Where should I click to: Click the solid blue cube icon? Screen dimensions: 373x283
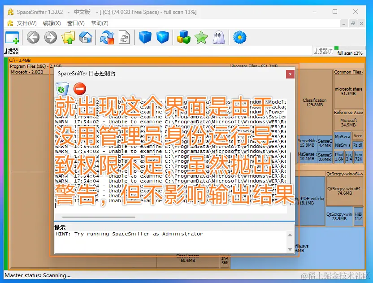[145, 37]
